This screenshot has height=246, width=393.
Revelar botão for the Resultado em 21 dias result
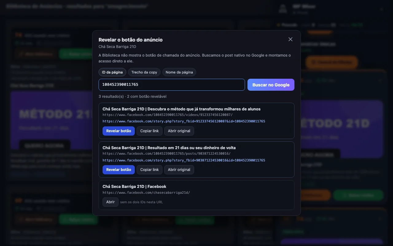click(119, 170)
